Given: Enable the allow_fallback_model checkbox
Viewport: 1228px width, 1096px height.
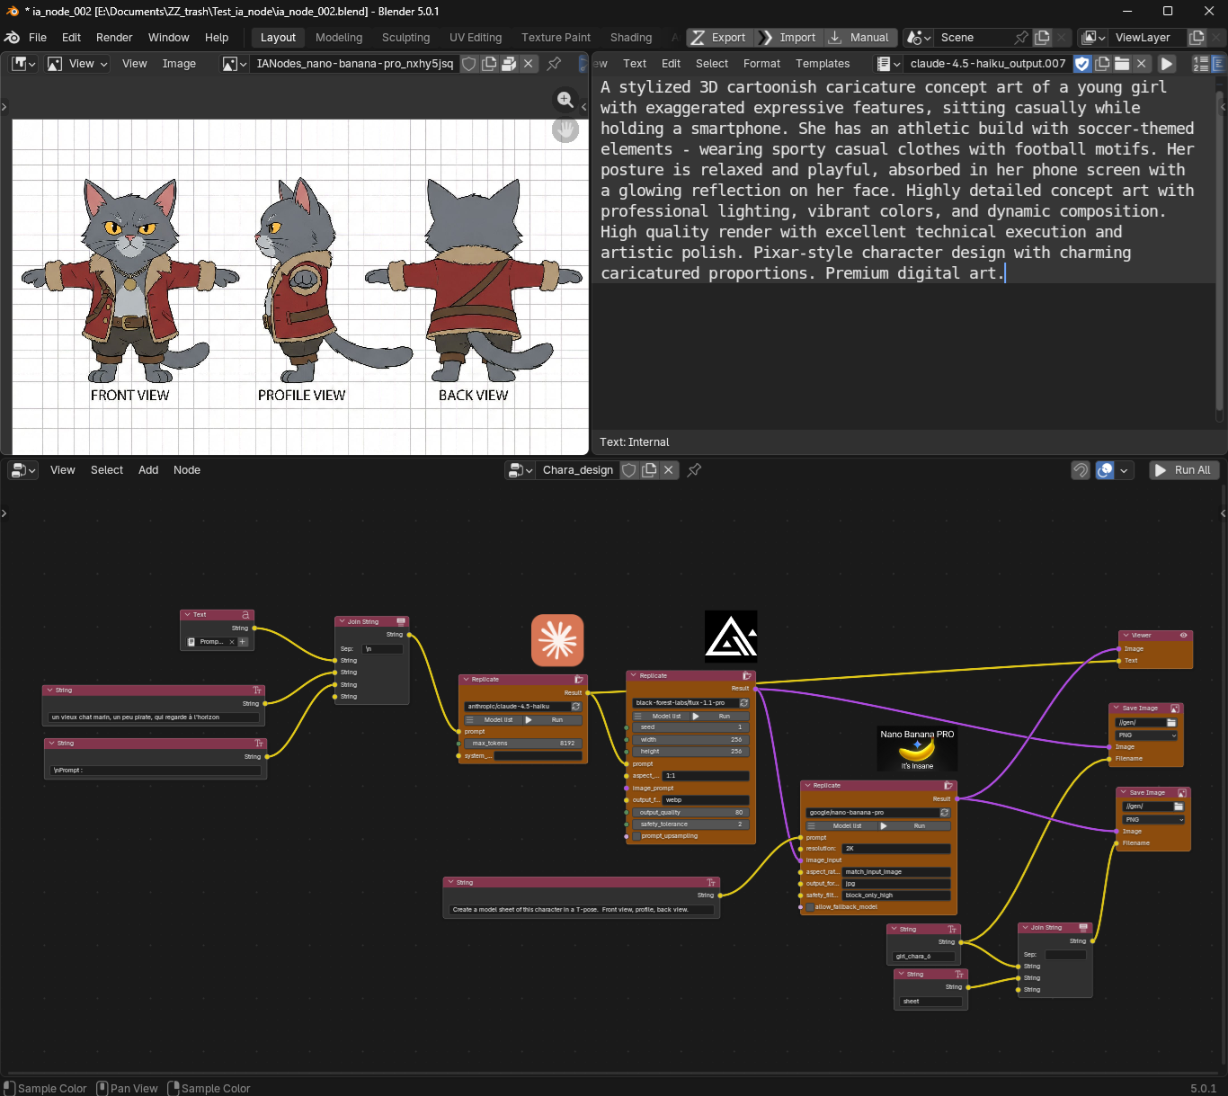Looking at the screenshot, I should tap(810, 907).
